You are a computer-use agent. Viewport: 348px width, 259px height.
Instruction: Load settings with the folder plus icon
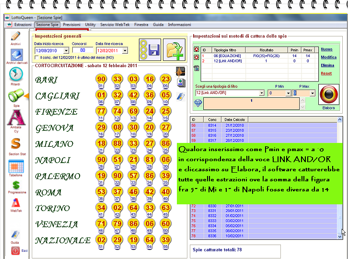(174, 49)
